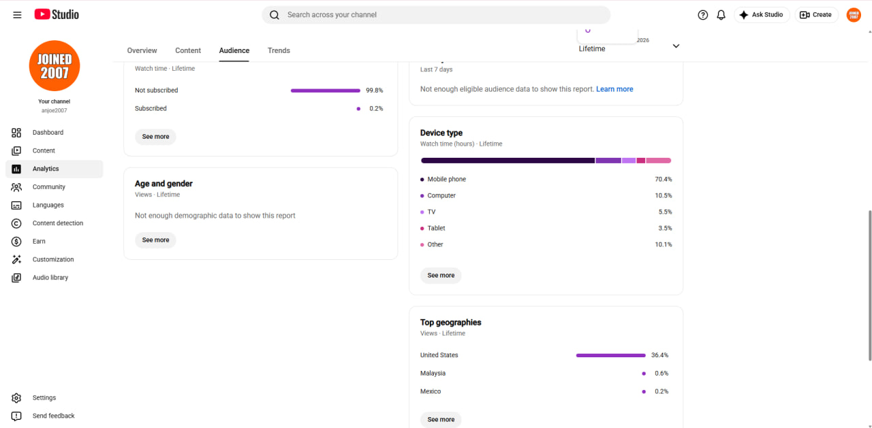Click the TV legend row
Viewport: 872px width, 428px height.
(x=546, y=212)
